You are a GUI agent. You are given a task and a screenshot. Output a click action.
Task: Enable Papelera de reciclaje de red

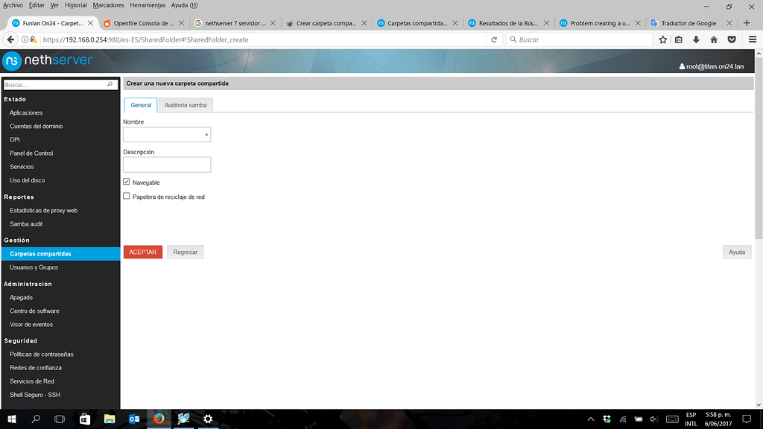tap(127, 196)
